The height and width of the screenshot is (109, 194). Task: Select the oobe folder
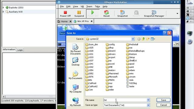(x=110, y=90)
